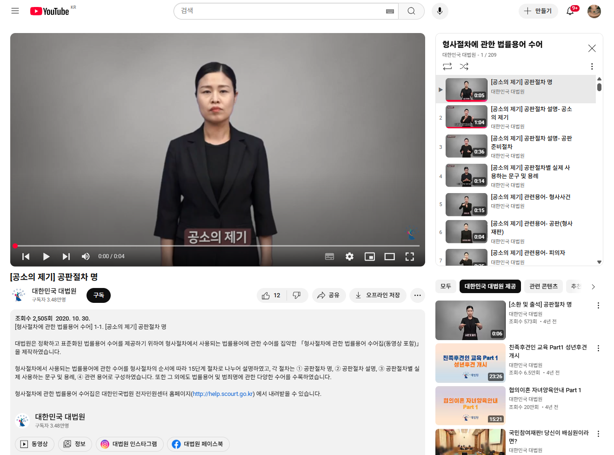Enter fullscreen mode in the player
The image size is (614, 455).
click(409, 256)
